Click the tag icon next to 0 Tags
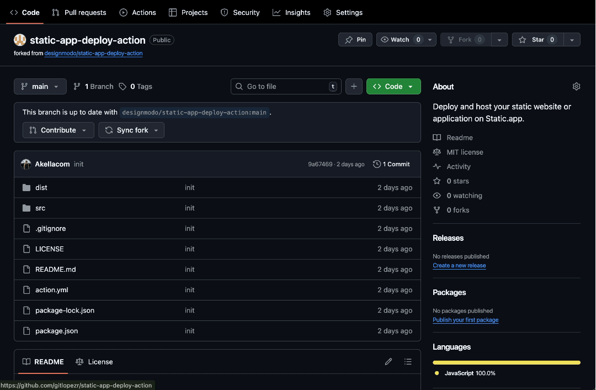This screenshot has width=596, height=390. coord(123,86)
